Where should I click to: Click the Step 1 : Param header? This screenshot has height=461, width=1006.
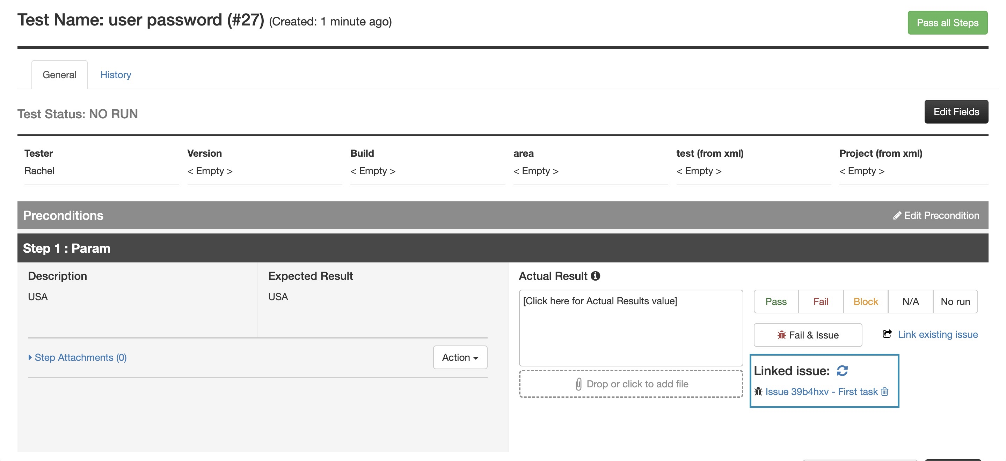[x=503, y=248]
